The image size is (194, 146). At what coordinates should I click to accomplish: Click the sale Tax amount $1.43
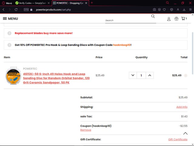pos(184,116)
